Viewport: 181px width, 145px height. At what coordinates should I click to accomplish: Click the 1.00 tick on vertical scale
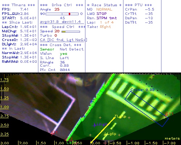coord(4,107)
